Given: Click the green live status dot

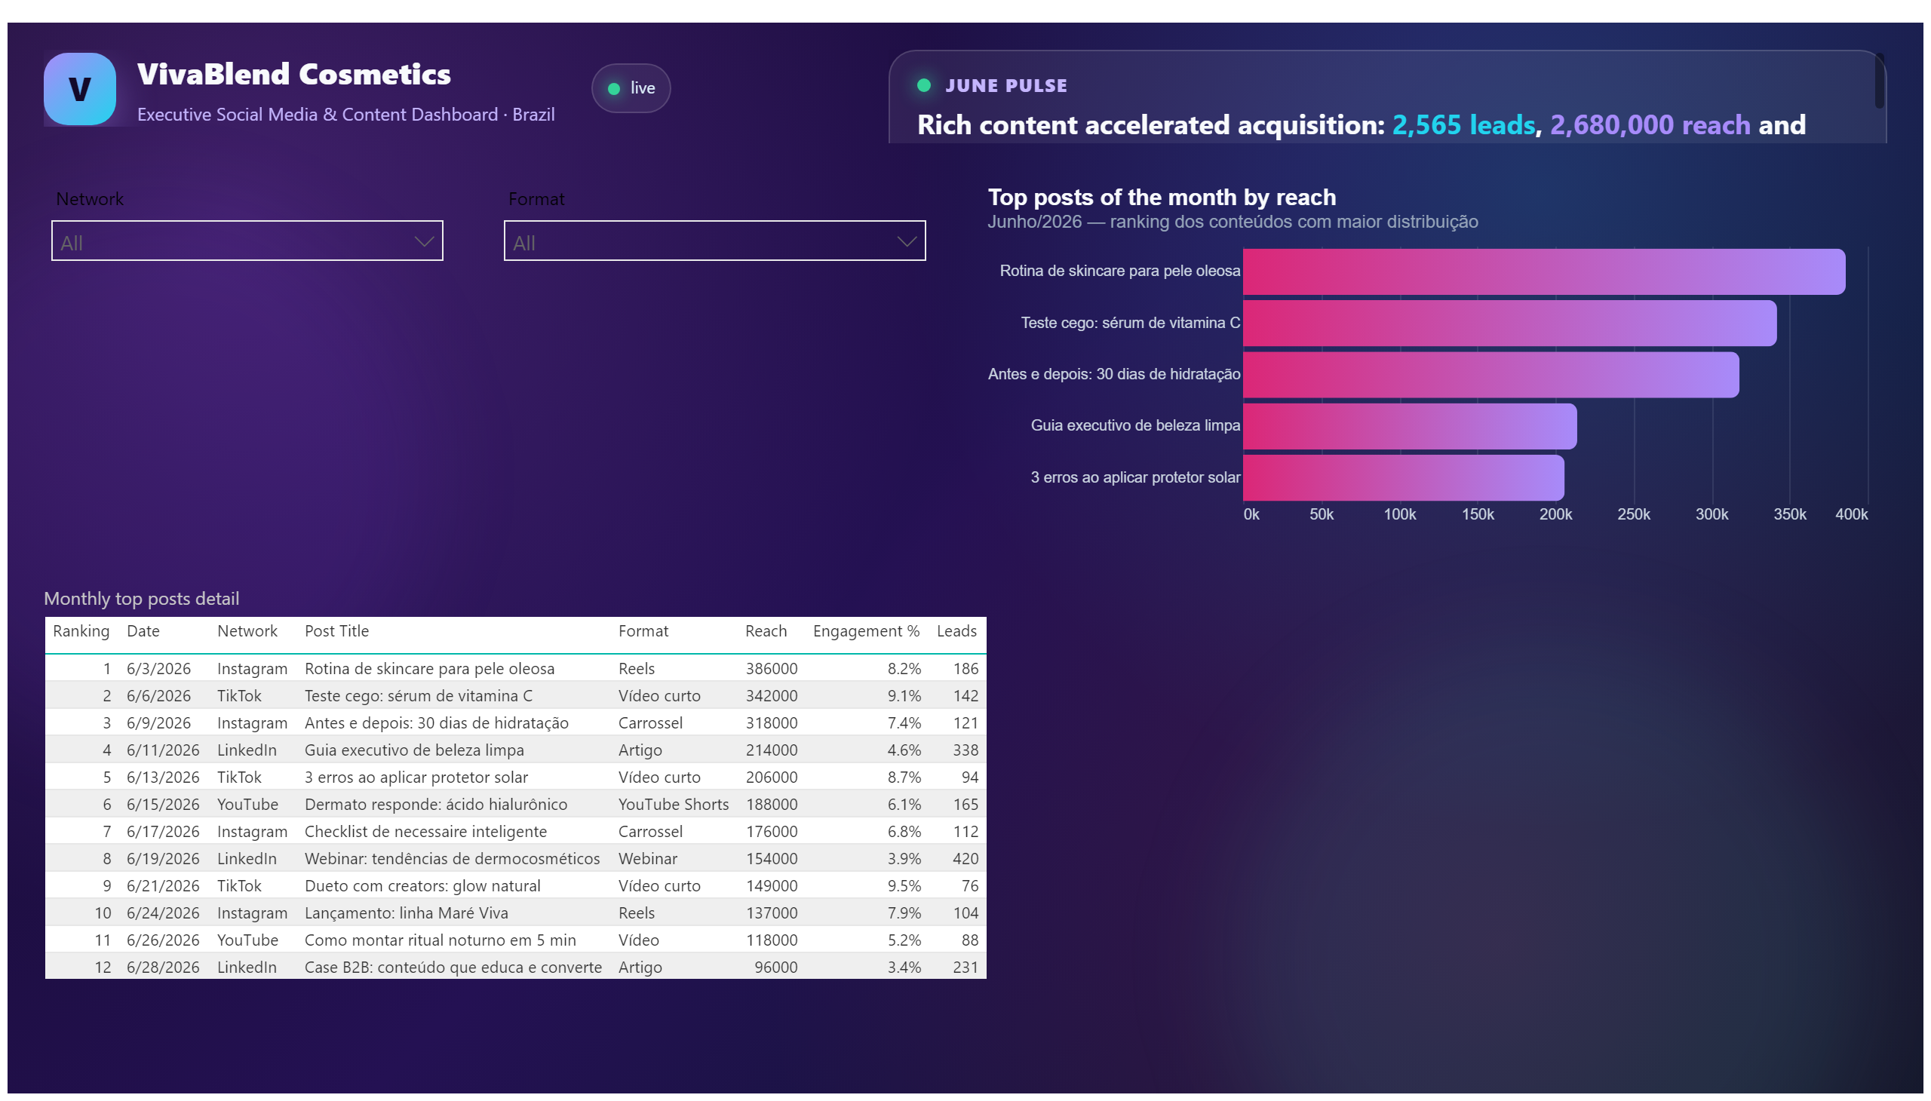Looking at the screenshot, I should [x=614, y=88].
